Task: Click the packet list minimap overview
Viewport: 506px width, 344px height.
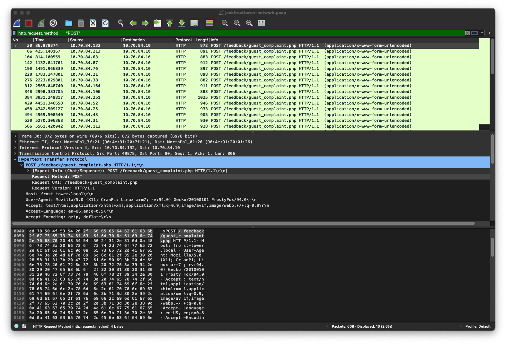Action: pyautogui.click(x=484, y=84)
